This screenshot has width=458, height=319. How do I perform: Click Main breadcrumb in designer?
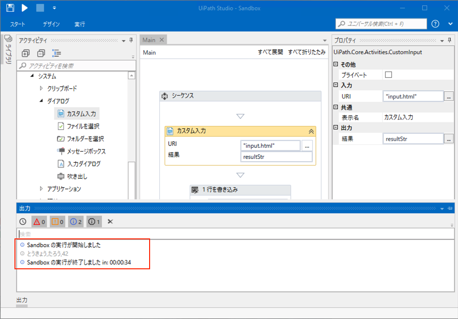tap(149, 53)
